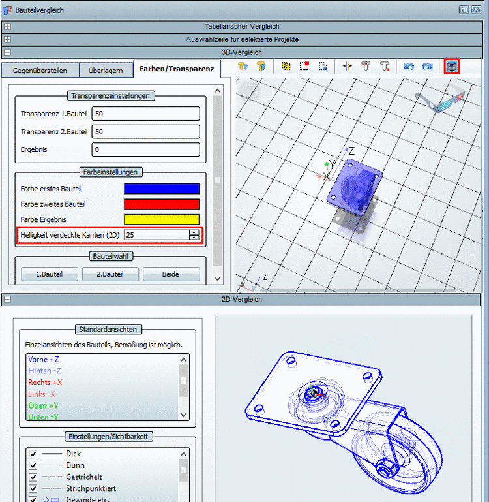Toggle the Gewinde etc. checkbox
Viewport: 489px width, 502px height.
click(x=33, y=499)
